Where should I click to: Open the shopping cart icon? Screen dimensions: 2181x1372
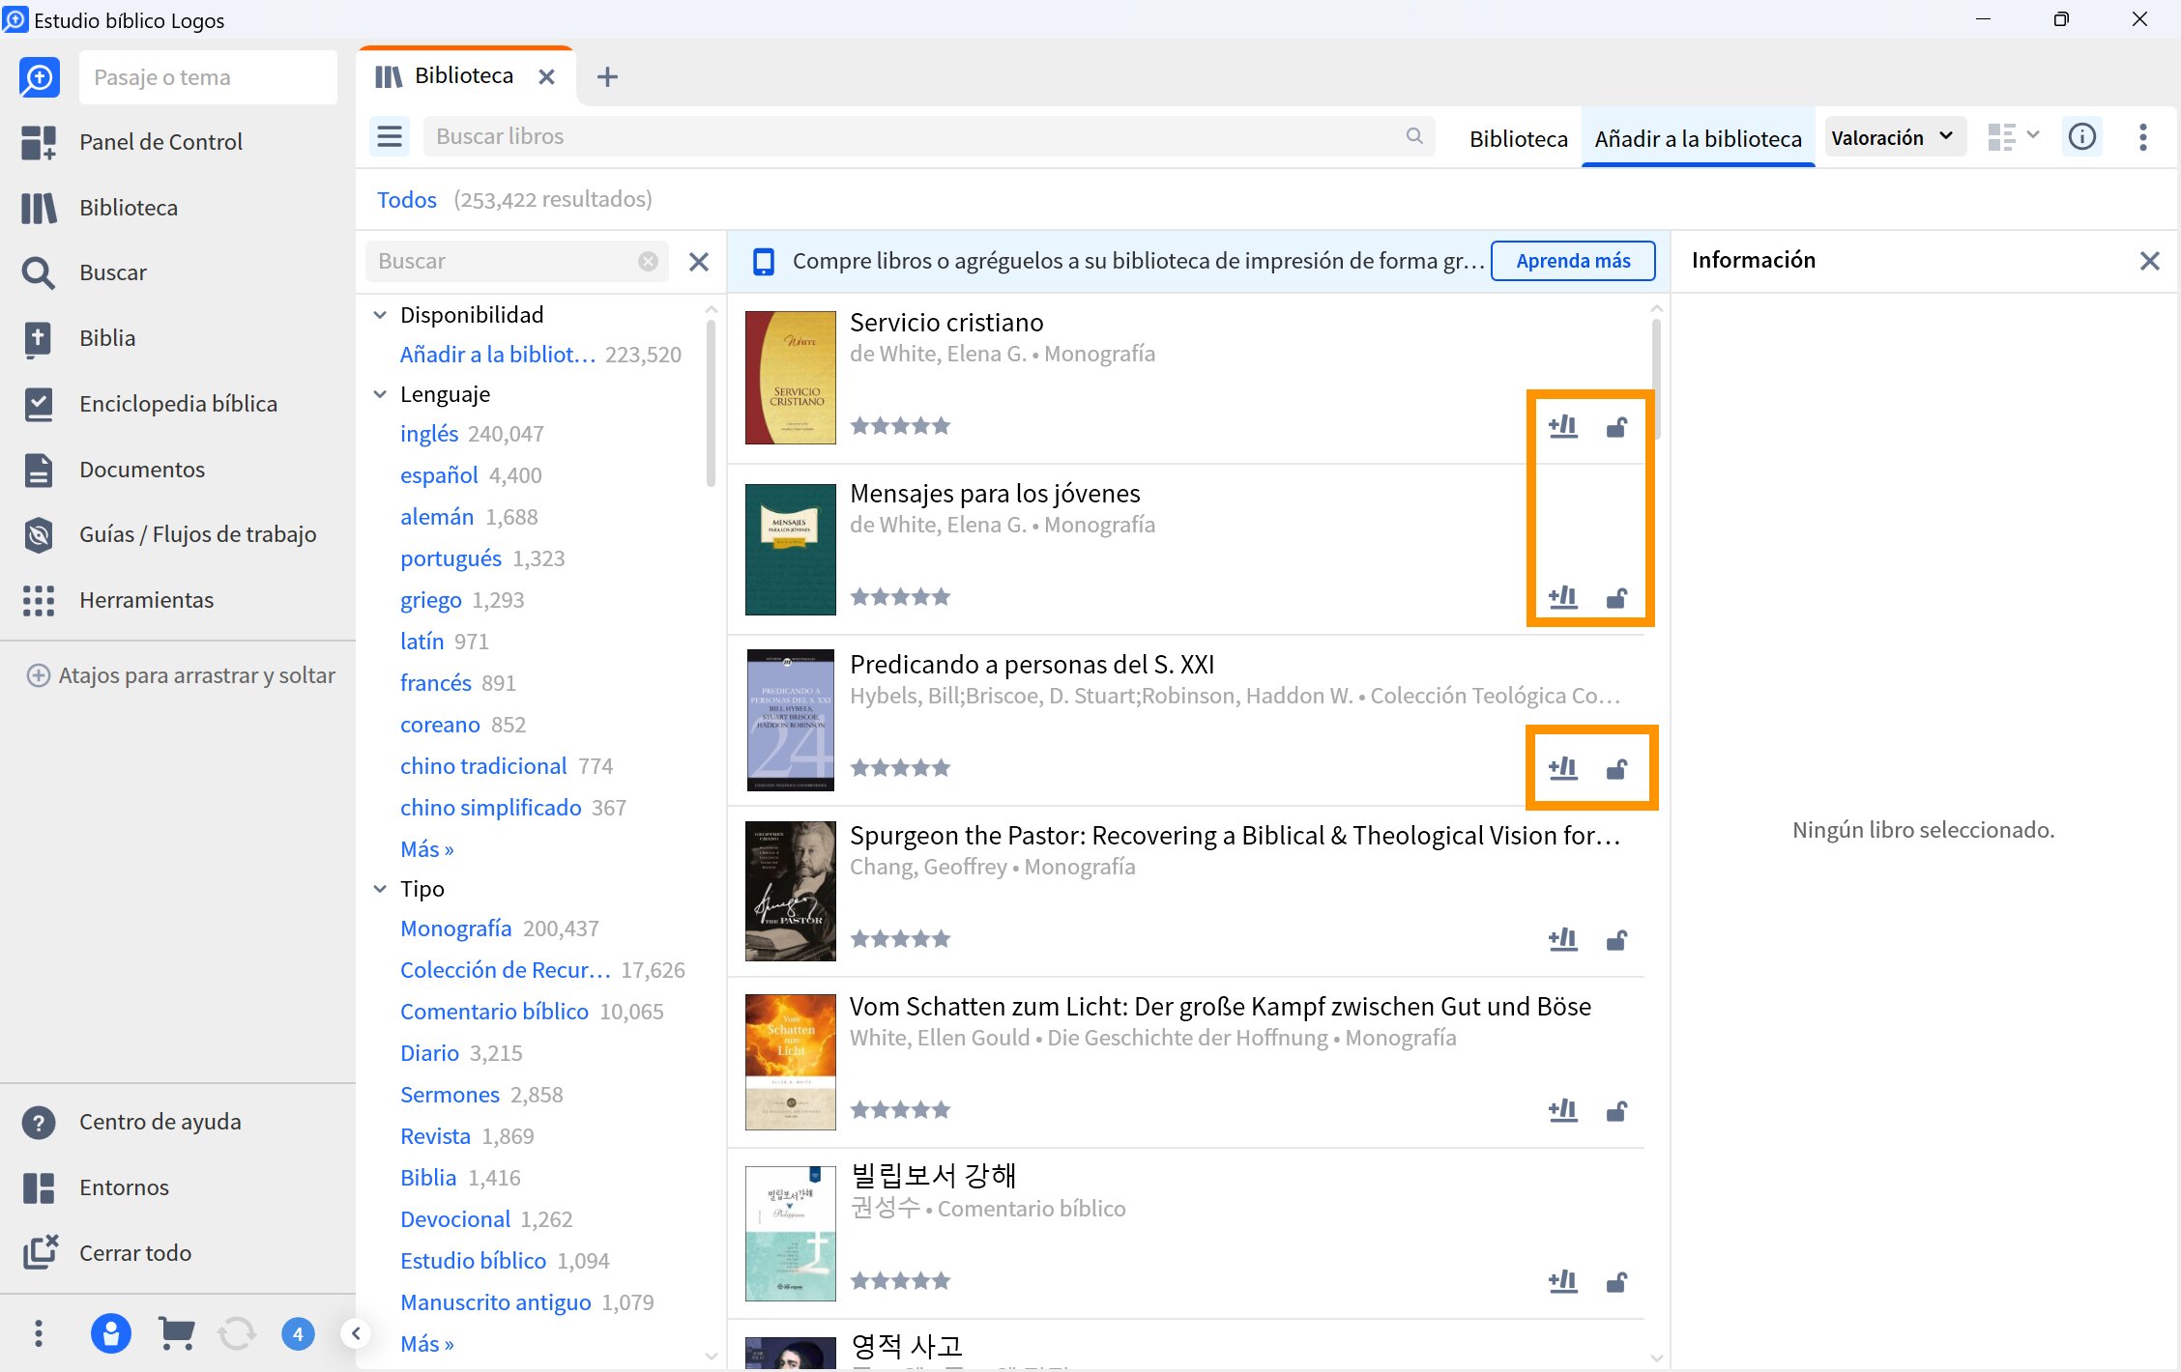point(176,1334)
